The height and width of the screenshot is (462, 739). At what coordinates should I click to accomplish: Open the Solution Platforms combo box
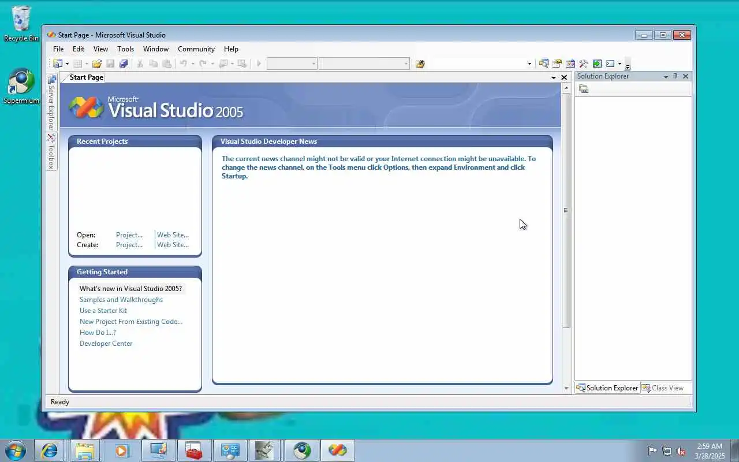[x=364, y=64]
